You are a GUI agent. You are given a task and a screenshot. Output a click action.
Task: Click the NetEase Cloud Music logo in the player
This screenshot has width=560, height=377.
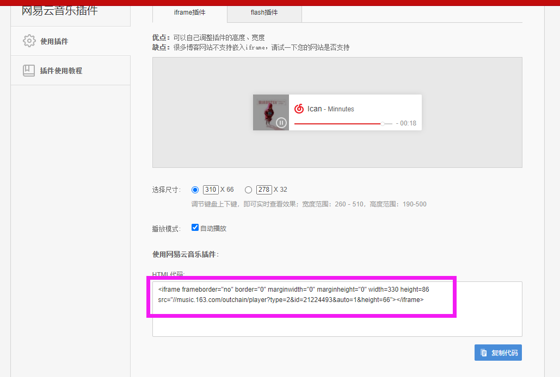click(299, 109)
